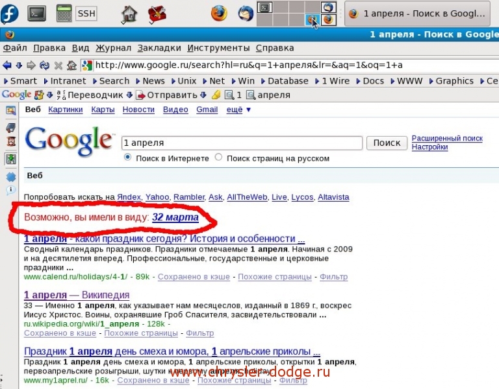Expand the Database bookmarks folder
This screenshot has height=389, width=499.
285,81
